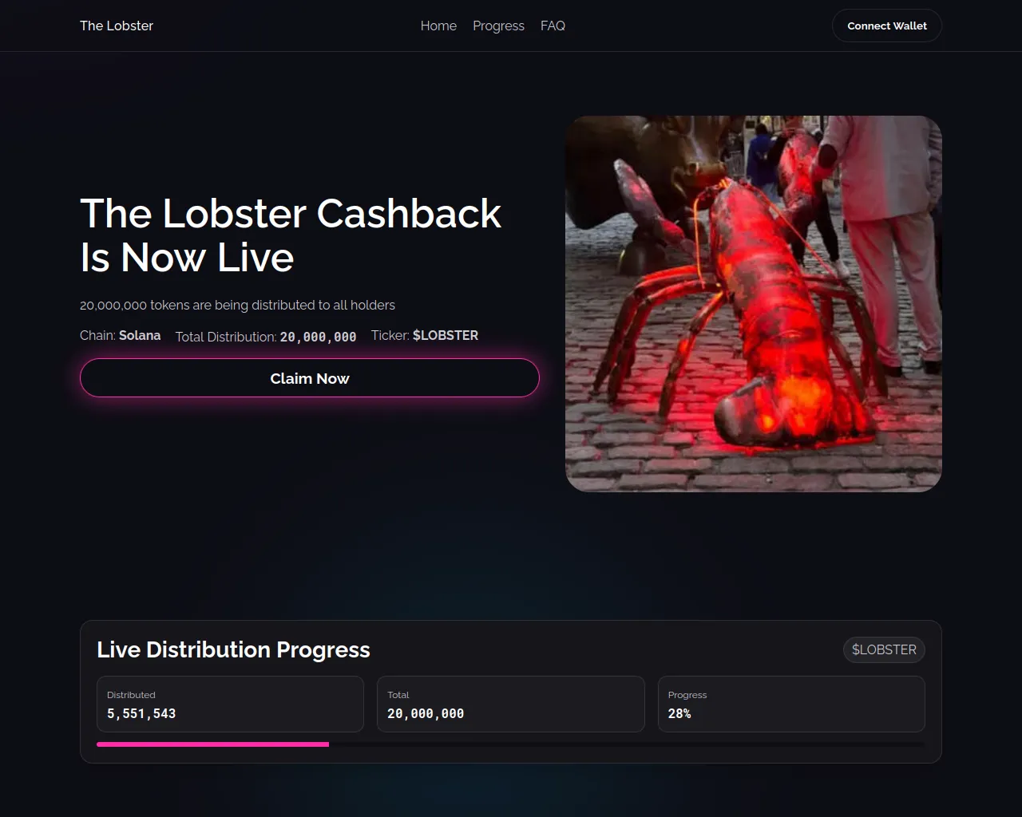Click the Ticker: $LOBSTER label

pyautogui.click(x=425, y=335)
